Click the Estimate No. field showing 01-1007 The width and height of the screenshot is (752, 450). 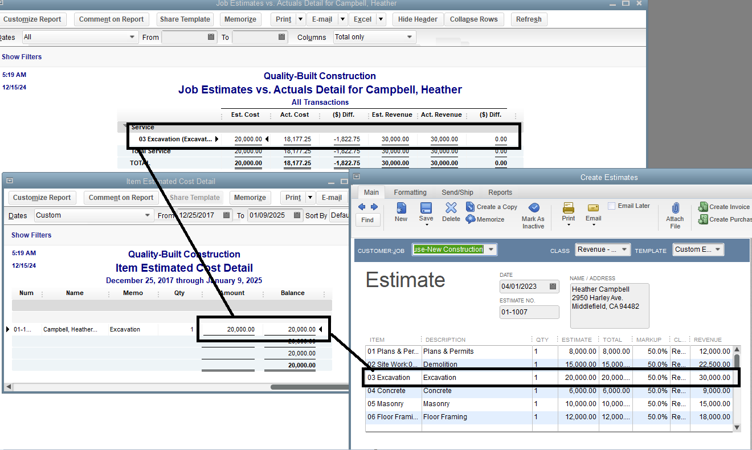529,312
